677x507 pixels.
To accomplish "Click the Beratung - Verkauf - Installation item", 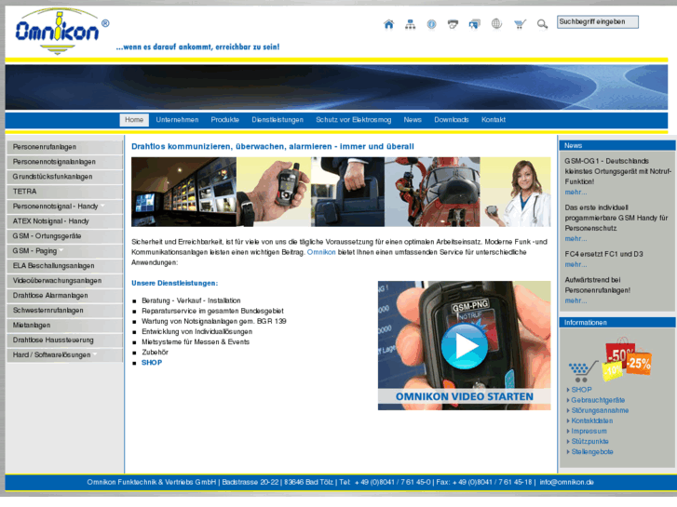I will pos(191,300).
